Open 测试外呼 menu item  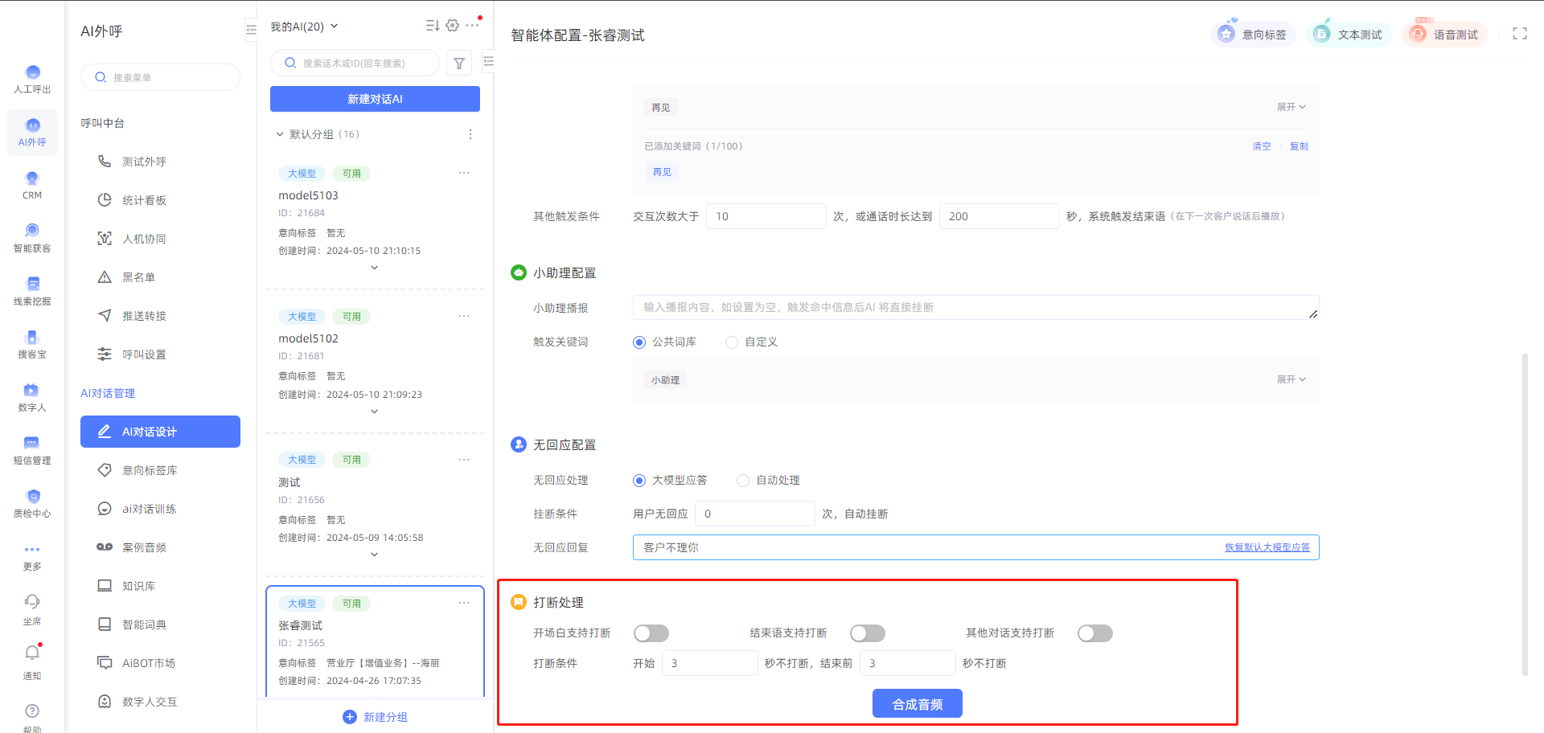[160, 162]
